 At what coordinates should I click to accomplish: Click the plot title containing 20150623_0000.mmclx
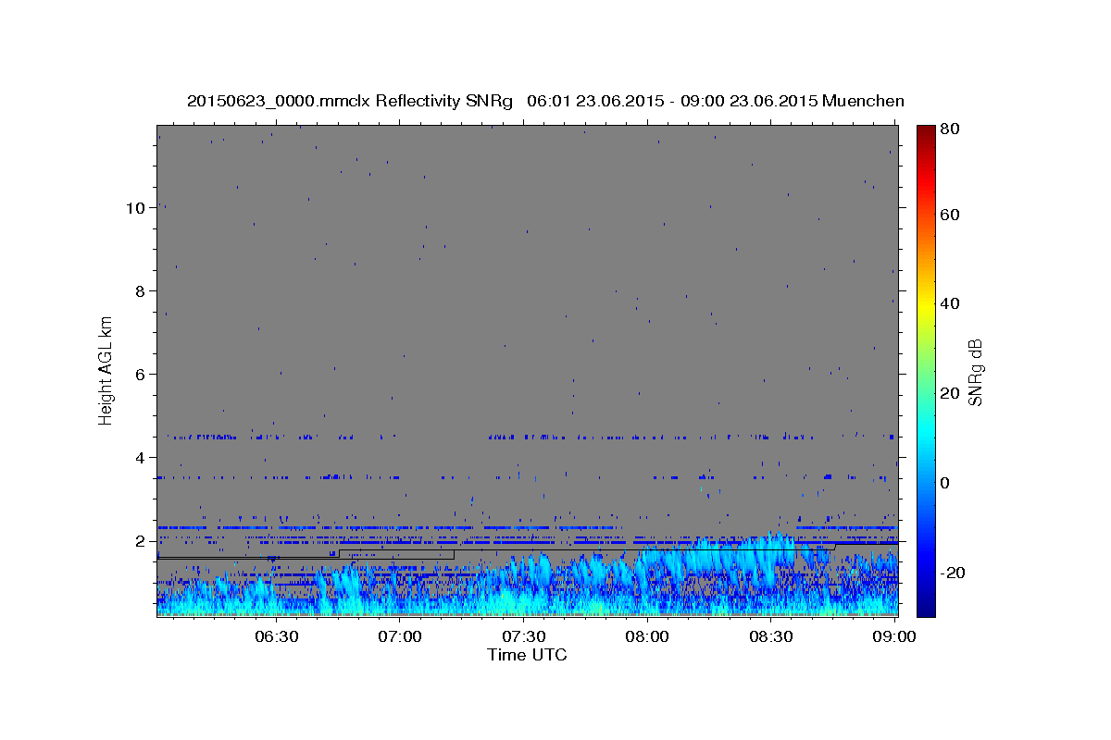[545, 101]
